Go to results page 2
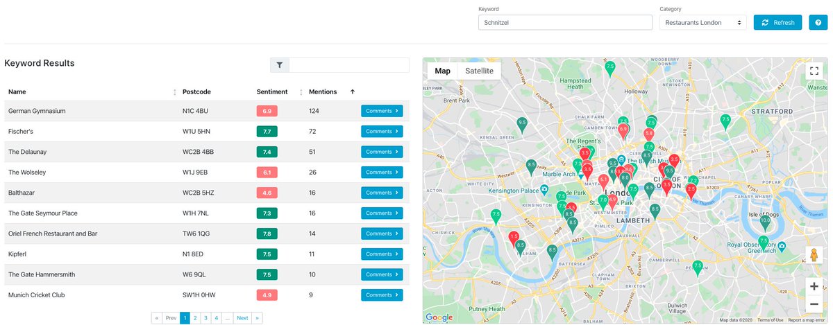Screen dimensions: 833x325 (195, 318)
